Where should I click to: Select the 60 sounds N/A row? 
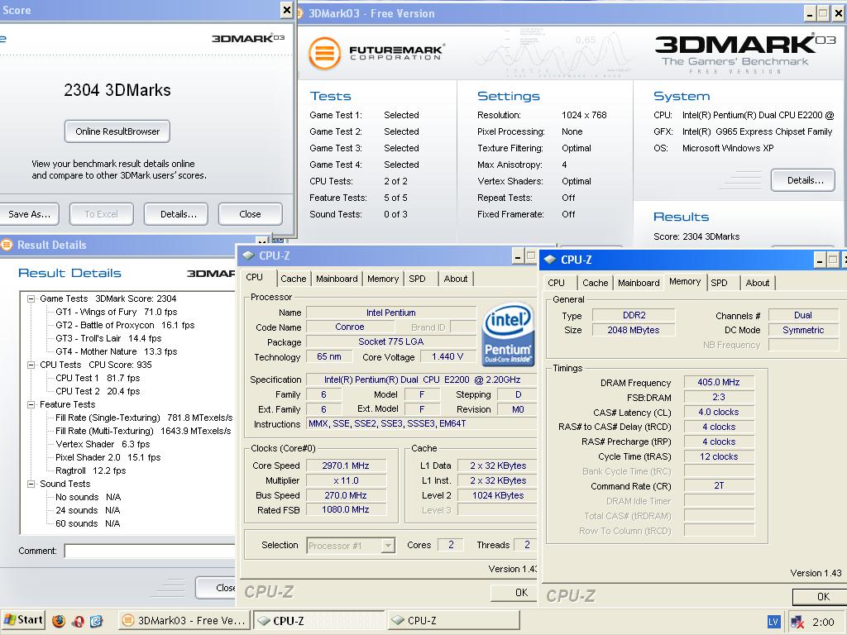tap(88, 523)
